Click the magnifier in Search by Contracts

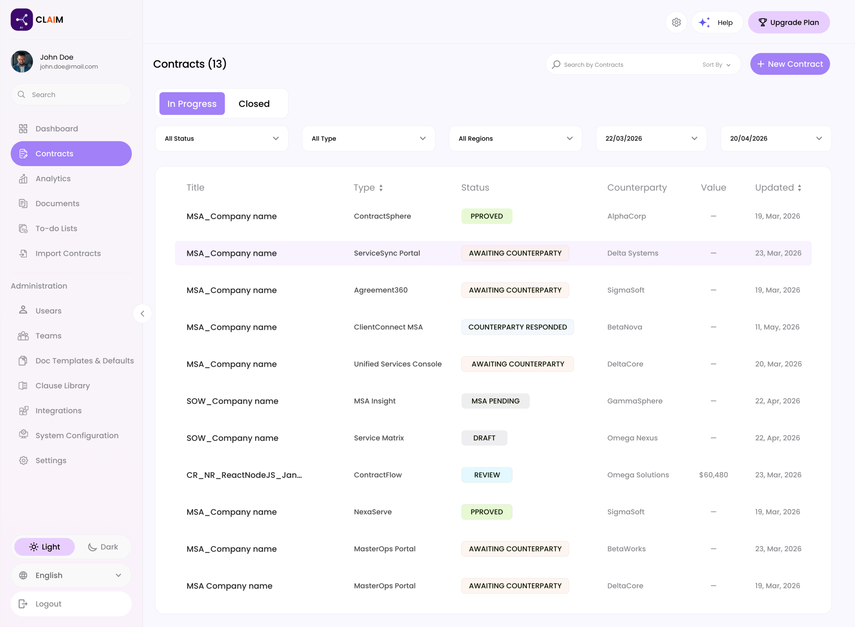pos(556,64)
